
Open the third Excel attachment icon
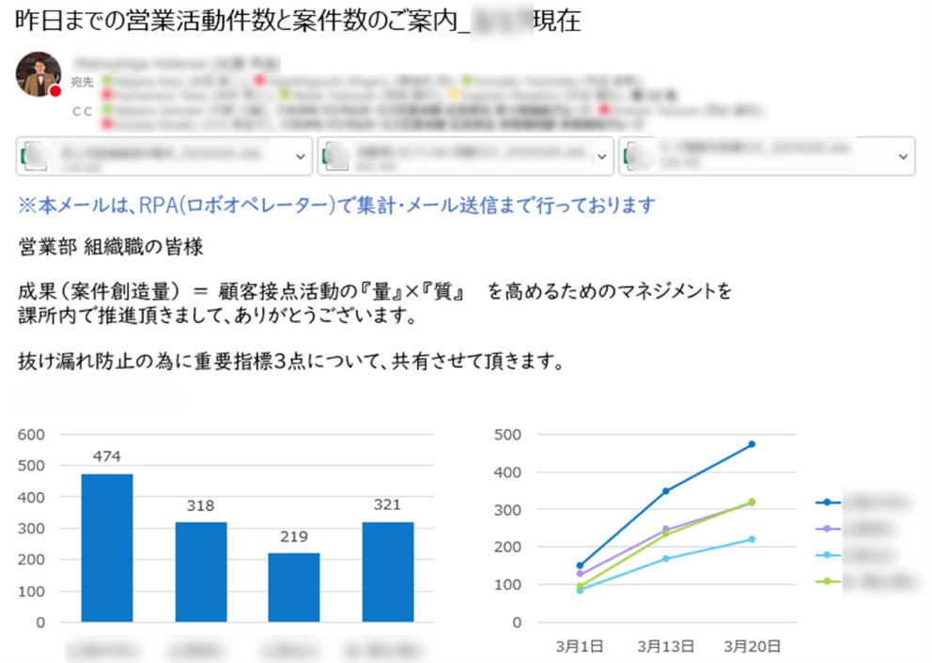coord(638,156)
